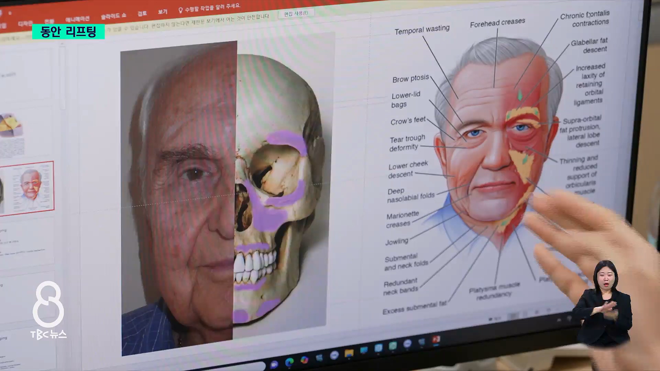Click the lightbulb Tell Me icon
The width and height of the screenshot is (660, 371).
(x=180, y=10)
